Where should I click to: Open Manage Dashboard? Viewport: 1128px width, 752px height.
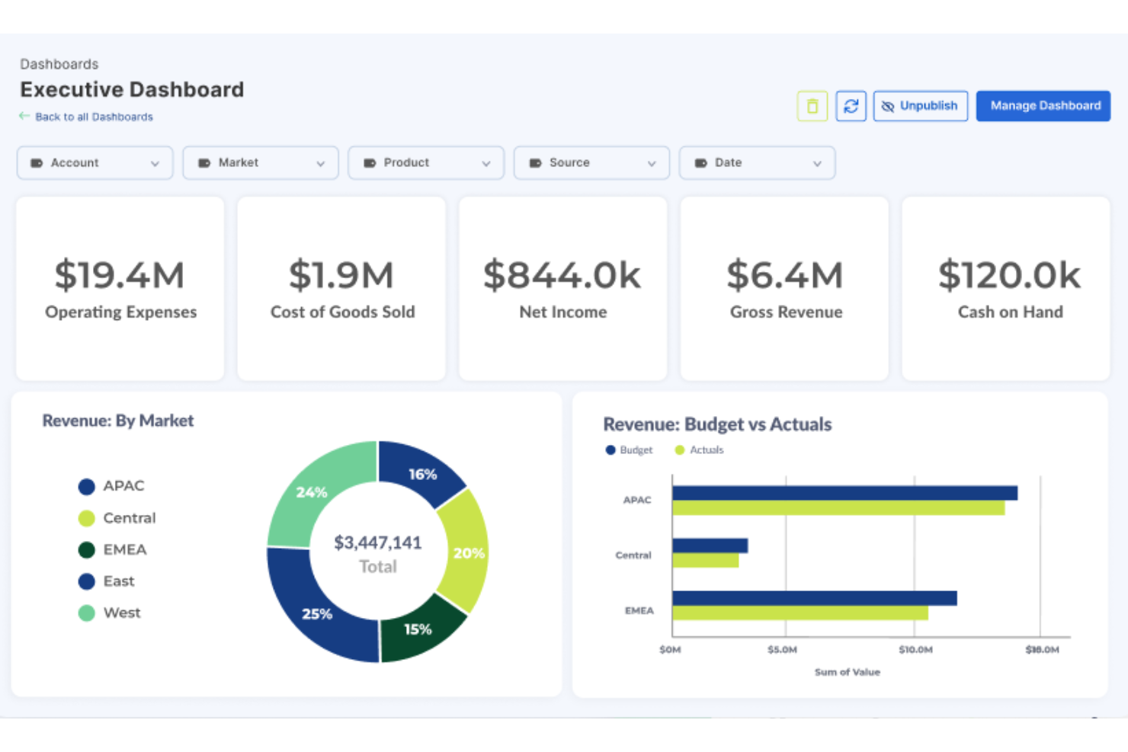pyautogui.click(x=1043, y=106)
